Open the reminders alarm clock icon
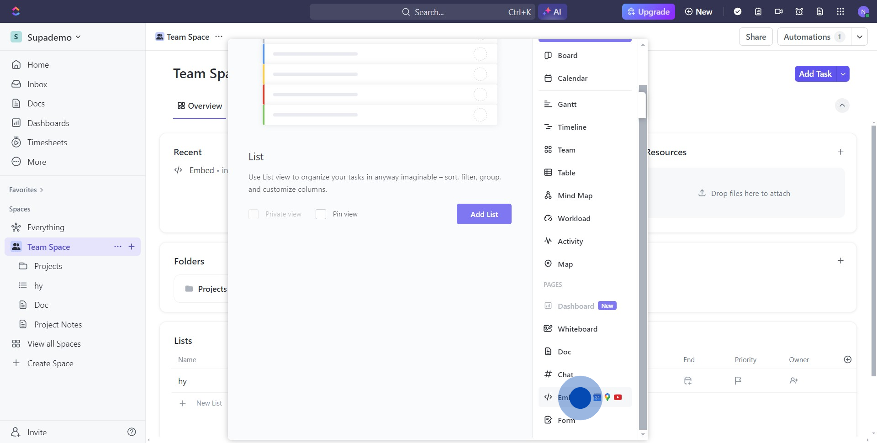The image size is (877, 443). (x=799, y=12)
